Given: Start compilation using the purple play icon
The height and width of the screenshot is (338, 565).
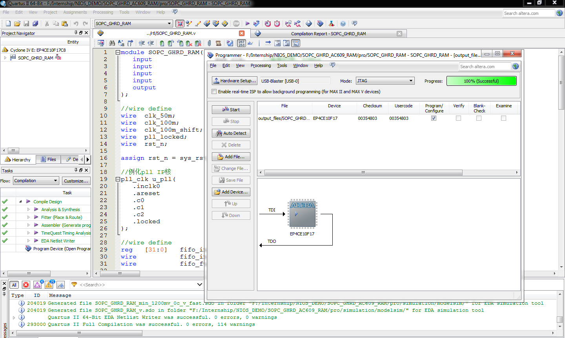Looking at the screenshot, I should (247, 23).
